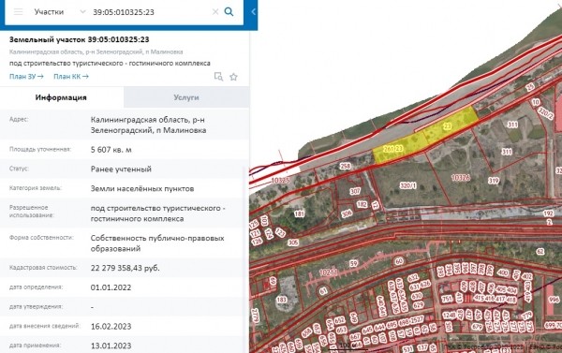Click the heading Земельный участок 39:05:010325:23
The height and width of the screenshot is (353, 562).
pos(80,39)
